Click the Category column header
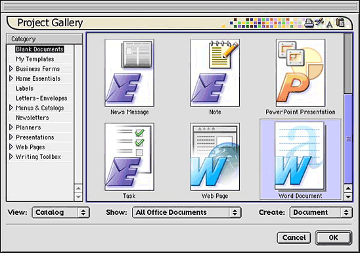Image resolution: width=360 pixels, height=253 pixels. click(x=44, y=39)
